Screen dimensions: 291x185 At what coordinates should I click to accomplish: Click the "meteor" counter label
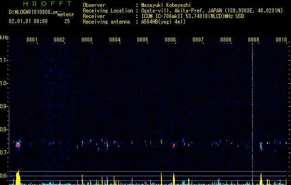click(66, 14)
